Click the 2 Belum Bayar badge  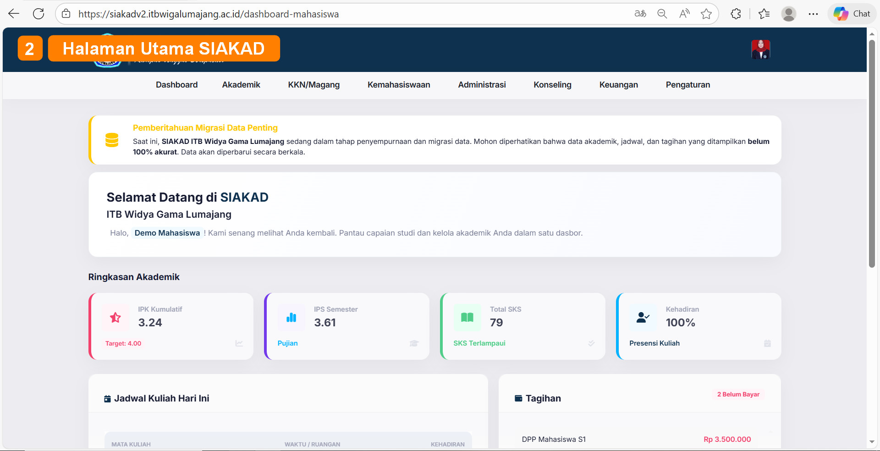[x=738, y=394]
